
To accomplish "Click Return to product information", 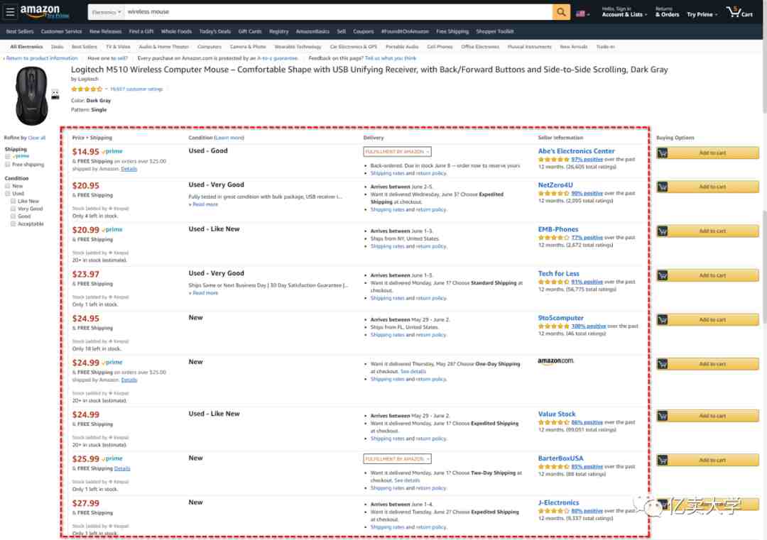I will click(x=42, y=58).
